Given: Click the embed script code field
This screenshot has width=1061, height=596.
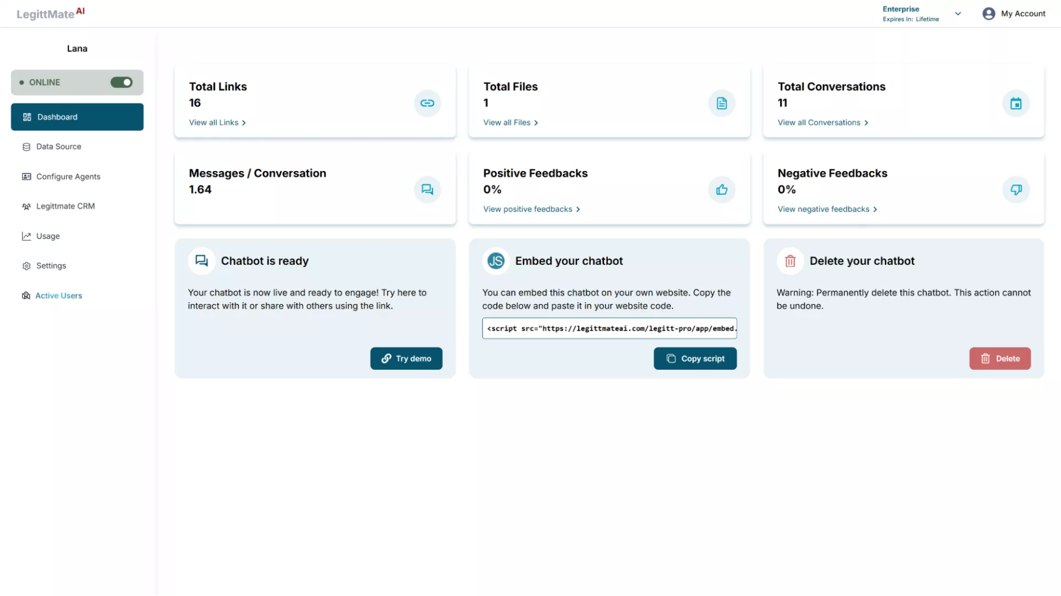Looking at the screenshot, I should pos(609,328).
